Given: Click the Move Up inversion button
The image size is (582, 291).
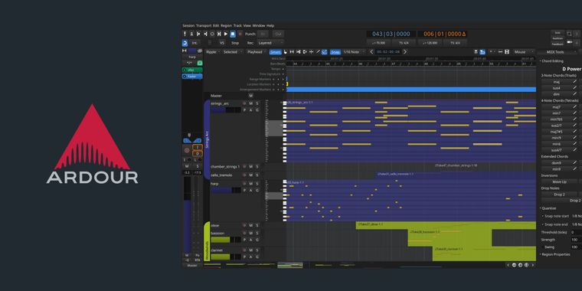Looking at the screenshot, I should pos(559,182).
